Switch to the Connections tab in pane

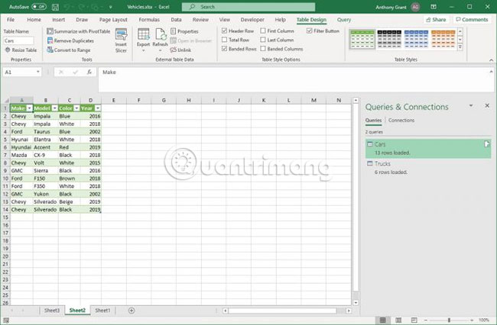pyautogui.click(x=401, y=120)
